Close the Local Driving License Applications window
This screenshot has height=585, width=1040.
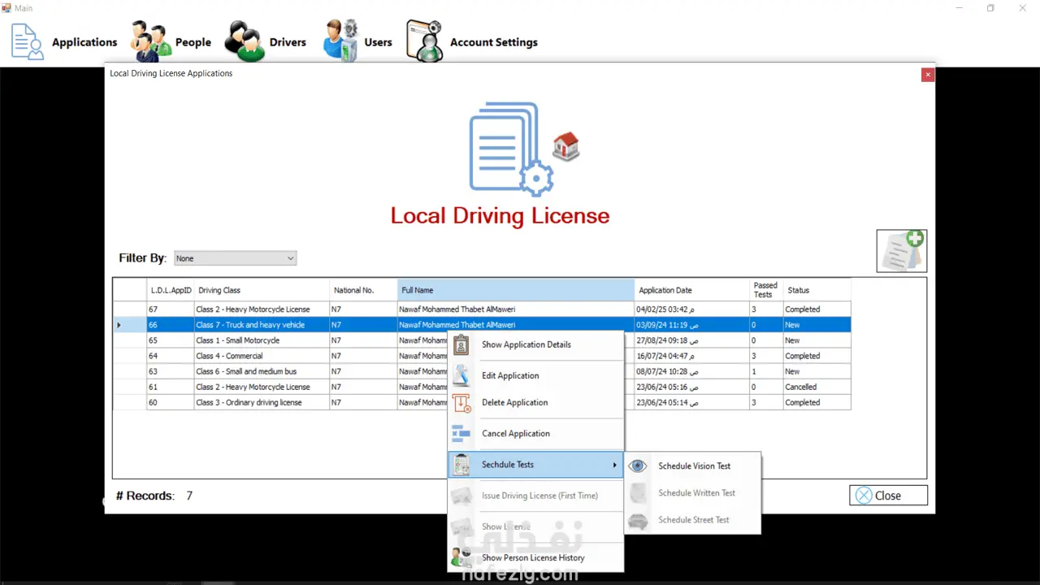[x=928, y=75]
